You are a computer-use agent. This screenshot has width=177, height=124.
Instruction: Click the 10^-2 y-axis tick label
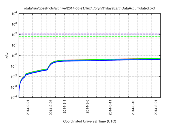click(x=14, y=77)
